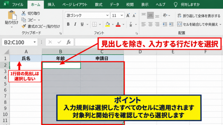223x125 pixels.
Task: Expand the Paste options arrow
Action: point(11,27)
